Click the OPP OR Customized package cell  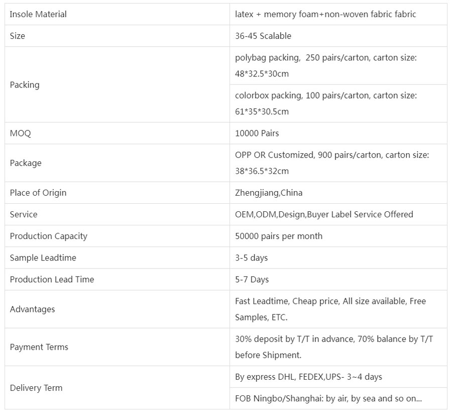point(332,162)
